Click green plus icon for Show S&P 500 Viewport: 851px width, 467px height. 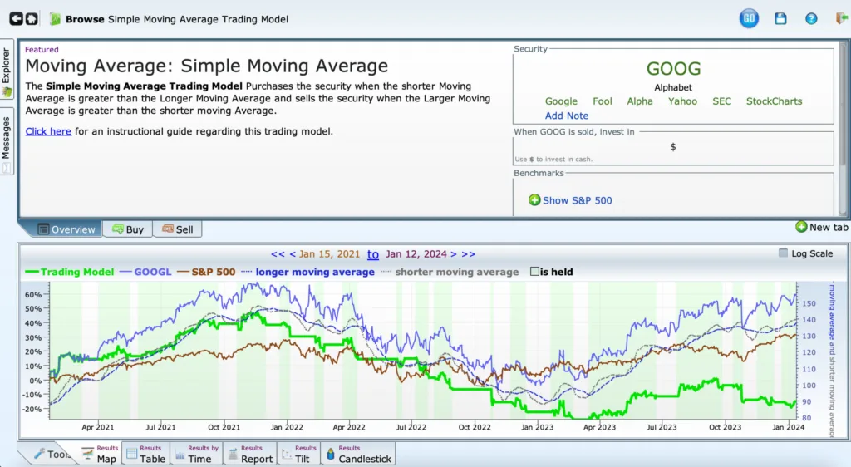(534, 200)
